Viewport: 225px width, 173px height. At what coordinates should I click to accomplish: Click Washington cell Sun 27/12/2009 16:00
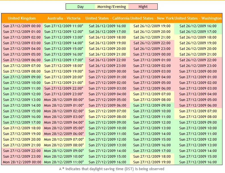coord(198,162)
